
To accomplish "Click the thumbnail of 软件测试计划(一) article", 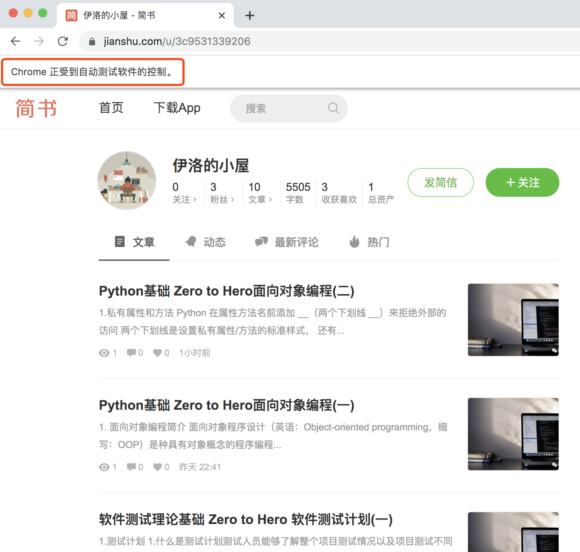I will click(x=513, y=532).
